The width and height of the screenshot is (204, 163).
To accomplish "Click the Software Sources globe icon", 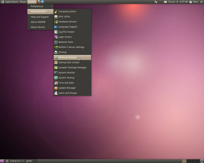I will [56, 58].
